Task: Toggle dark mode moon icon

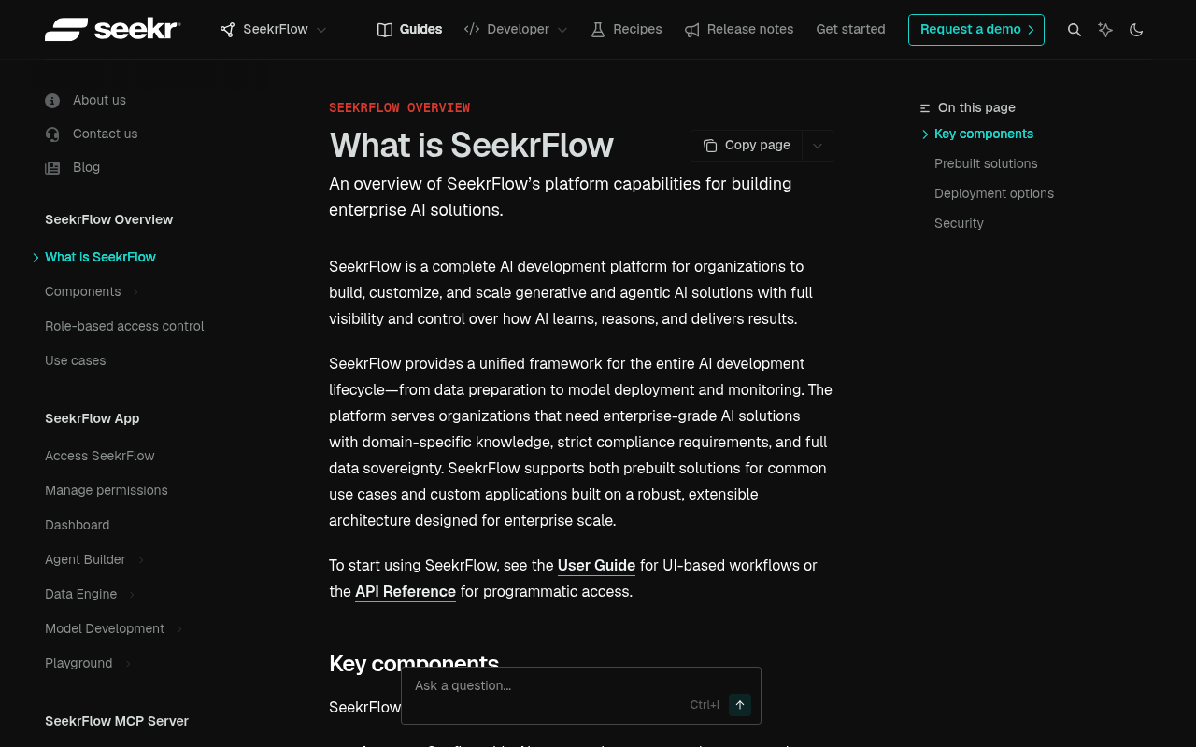Action: pyautogui.click(x=1136, y=30)
